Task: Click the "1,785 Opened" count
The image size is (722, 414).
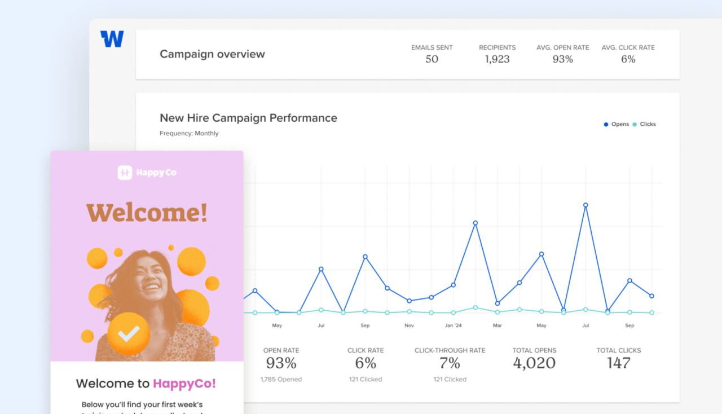Action: (281, 380)
